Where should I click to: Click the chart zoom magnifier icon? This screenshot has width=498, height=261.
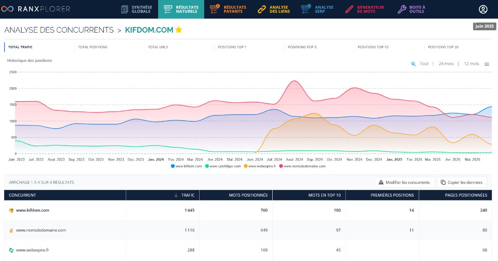(x=413, y=64)
